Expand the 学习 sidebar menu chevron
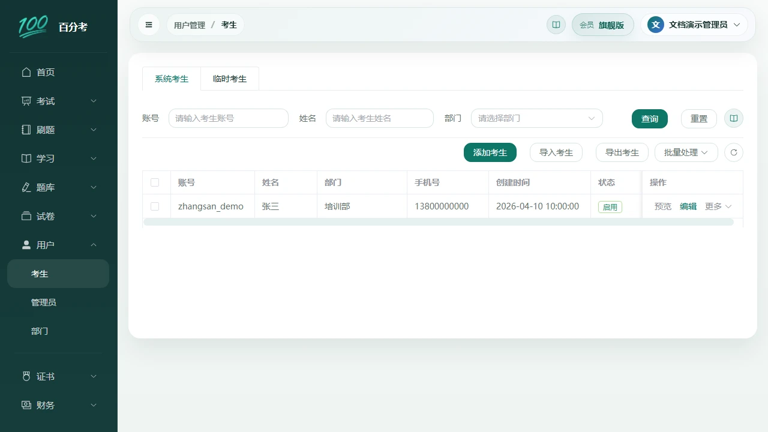 (94, 158)
